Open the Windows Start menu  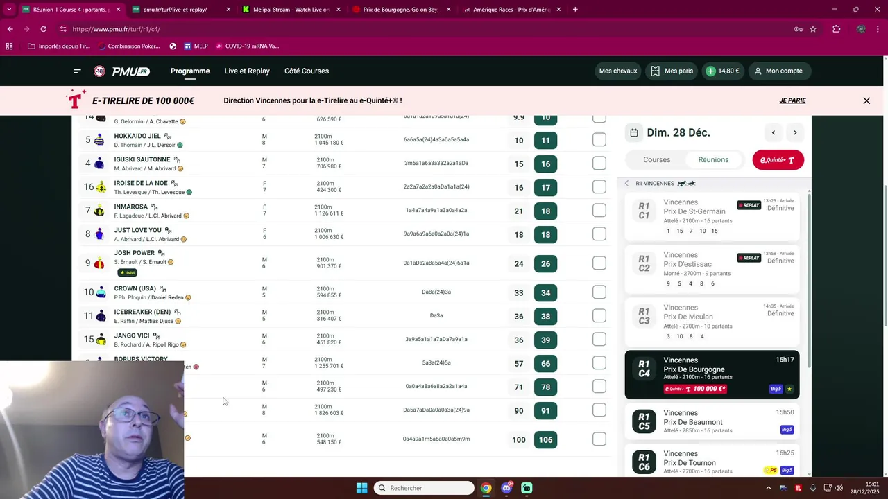click(x=361, y=488)
